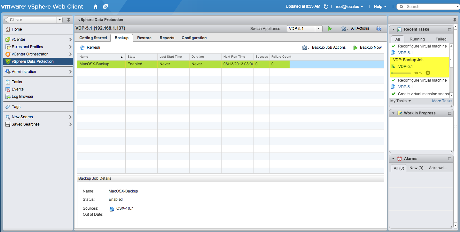Open the Cluster history dropdown

point(59,20)
